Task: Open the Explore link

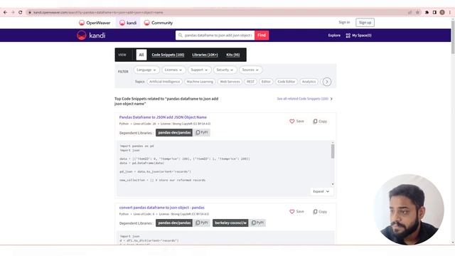Action: click(334, 36)
